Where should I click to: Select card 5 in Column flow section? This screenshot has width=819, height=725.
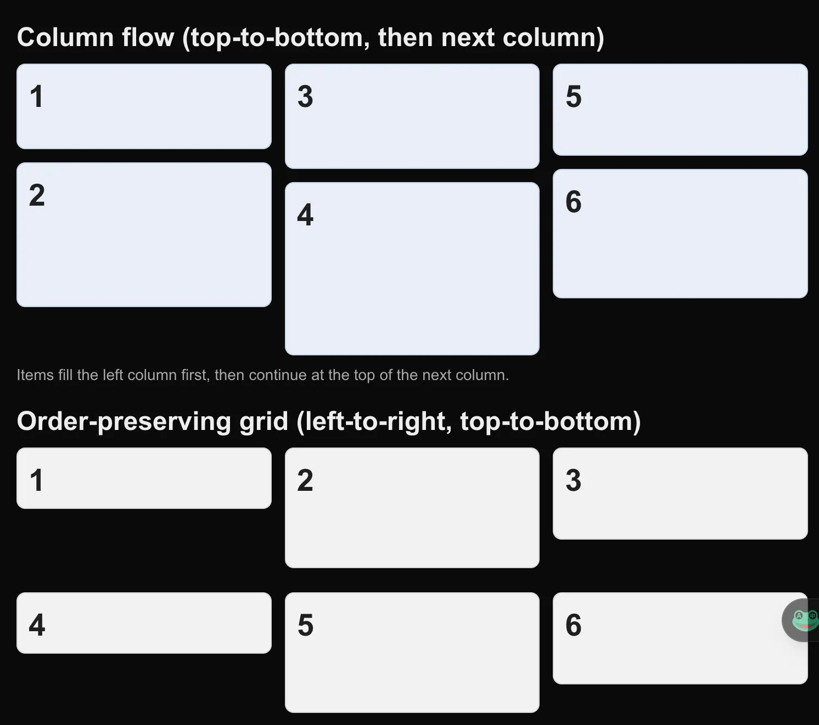pos(680,110)
